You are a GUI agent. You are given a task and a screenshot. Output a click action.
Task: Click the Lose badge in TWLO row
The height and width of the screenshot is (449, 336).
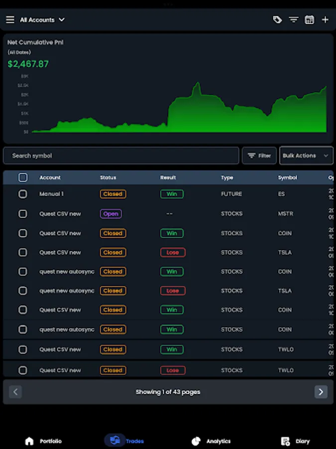point(173,370)
